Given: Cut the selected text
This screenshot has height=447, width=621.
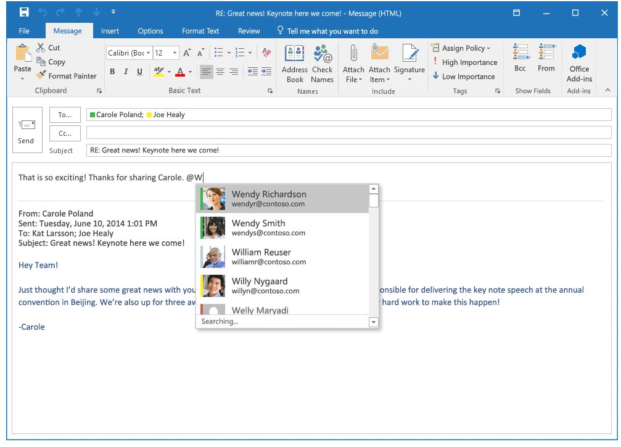Looking at the screenshot, I should pyautogui.click(x=48, y=48).
